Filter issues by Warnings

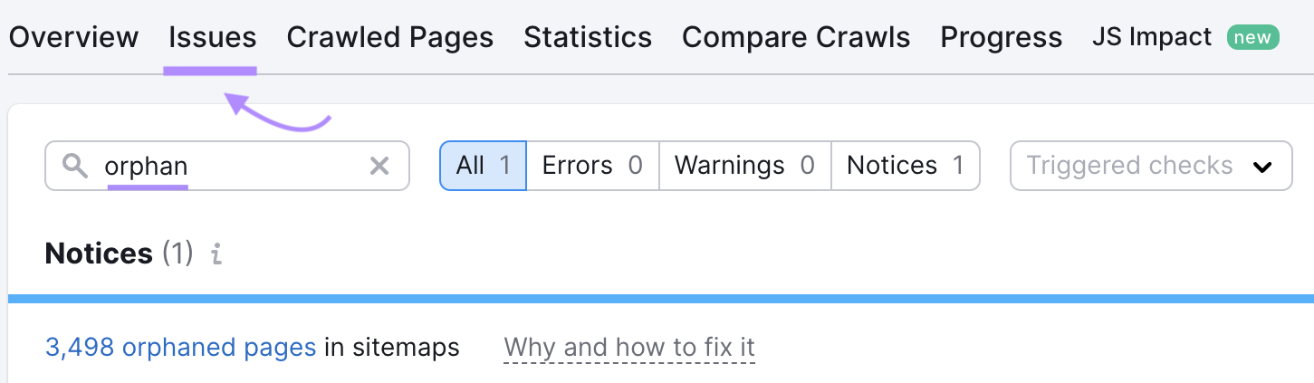pyautogui.click(x=744, y=166)
